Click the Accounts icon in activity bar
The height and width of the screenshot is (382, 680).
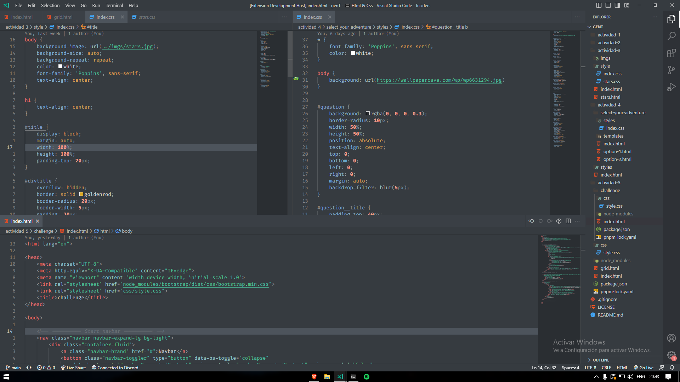coord(671,338)
